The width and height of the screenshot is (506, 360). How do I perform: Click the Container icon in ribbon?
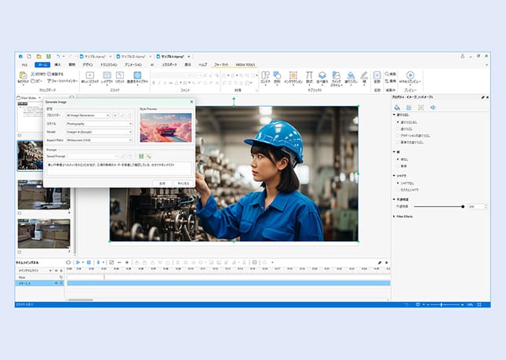click(265, 75)
